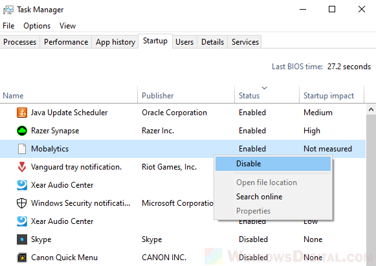Select the Mobalytics entry name
The height and width of the screenshot is (266, 376).
[x=50, y=149]
